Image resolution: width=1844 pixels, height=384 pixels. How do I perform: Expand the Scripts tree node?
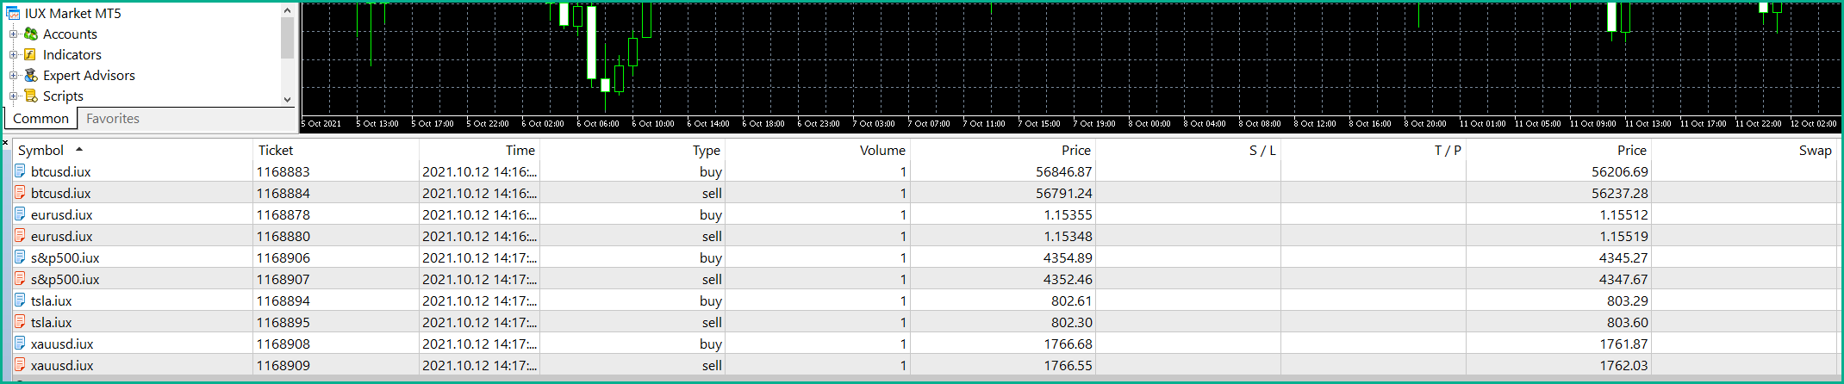coord(13,96)
